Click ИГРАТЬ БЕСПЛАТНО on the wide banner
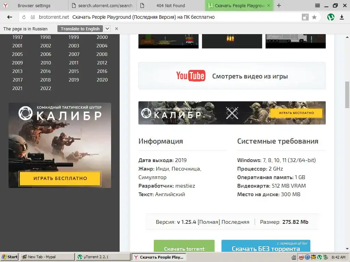 click(x=296, y=113)
